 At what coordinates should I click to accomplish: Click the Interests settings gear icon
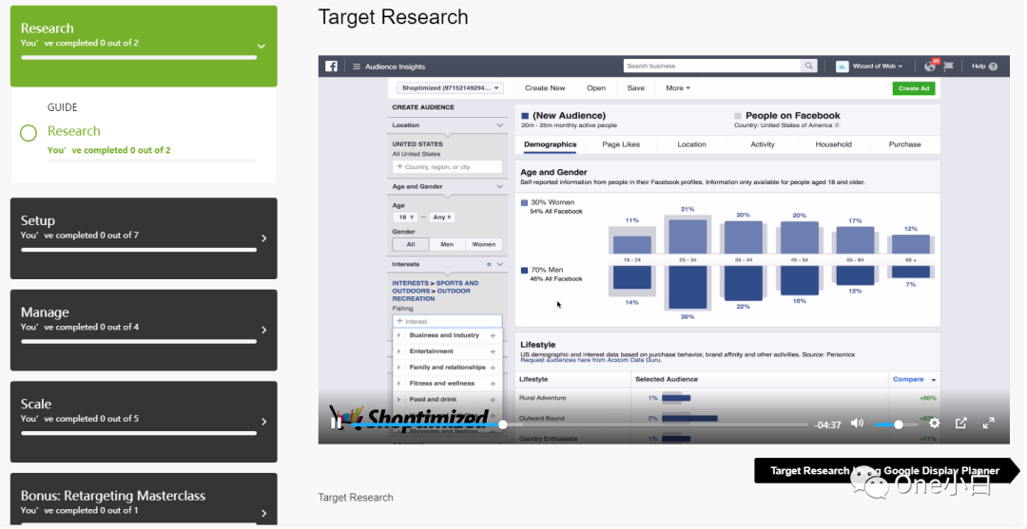[x=489, y=264]
